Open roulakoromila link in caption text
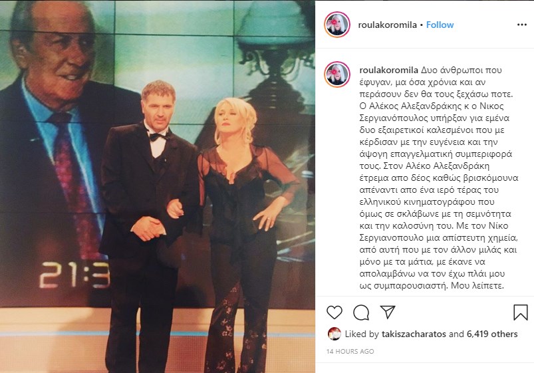Screen dimensions: 534x373 (x=388, y=70)
